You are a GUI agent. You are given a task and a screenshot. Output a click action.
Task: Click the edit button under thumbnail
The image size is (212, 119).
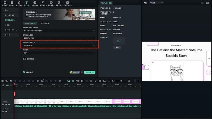pyautogui.click(x=117, y=47)
